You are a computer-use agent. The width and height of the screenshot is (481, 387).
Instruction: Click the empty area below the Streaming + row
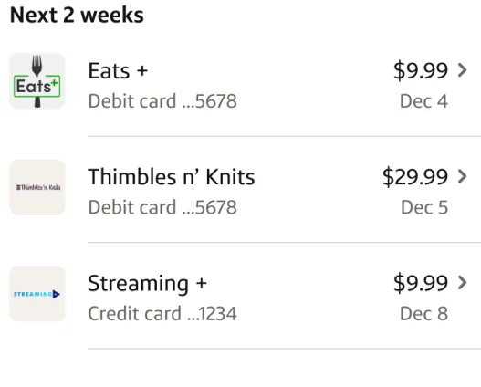[x=241, y=368]
